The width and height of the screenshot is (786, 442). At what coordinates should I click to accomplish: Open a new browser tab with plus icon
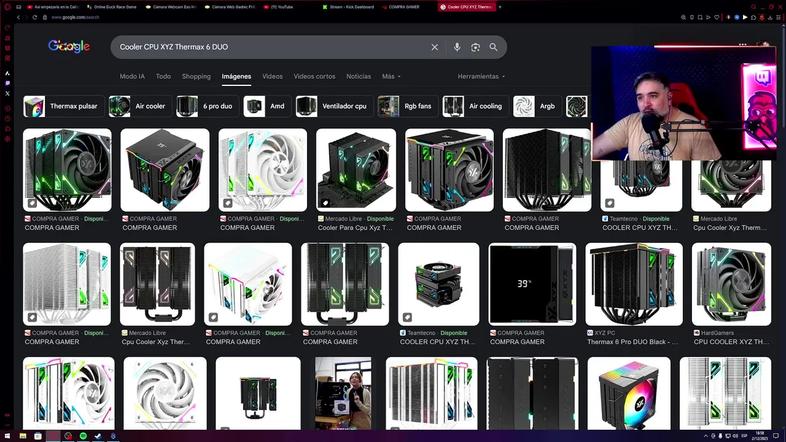point(500,7)
